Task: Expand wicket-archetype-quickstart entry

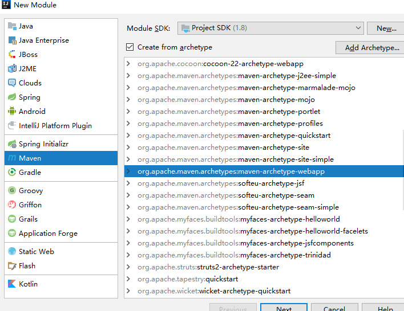Action: tap(128, 291)
